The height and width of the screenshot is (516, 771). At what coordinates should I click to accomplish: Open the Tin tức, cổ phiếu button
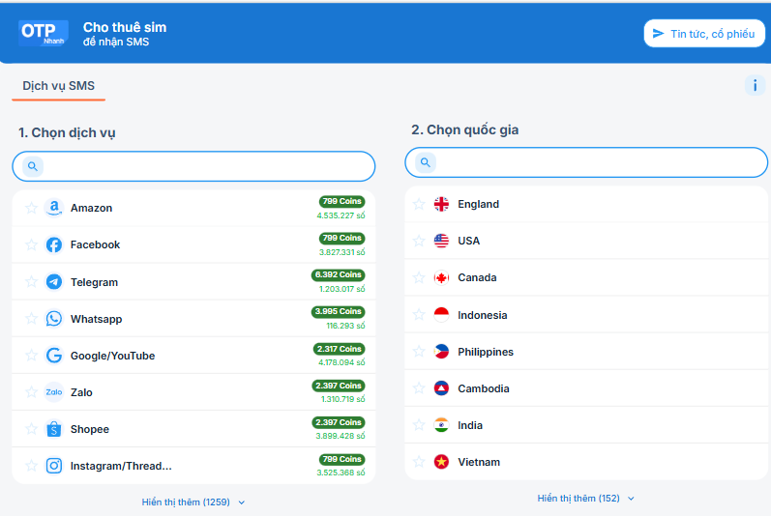(704, 34)
